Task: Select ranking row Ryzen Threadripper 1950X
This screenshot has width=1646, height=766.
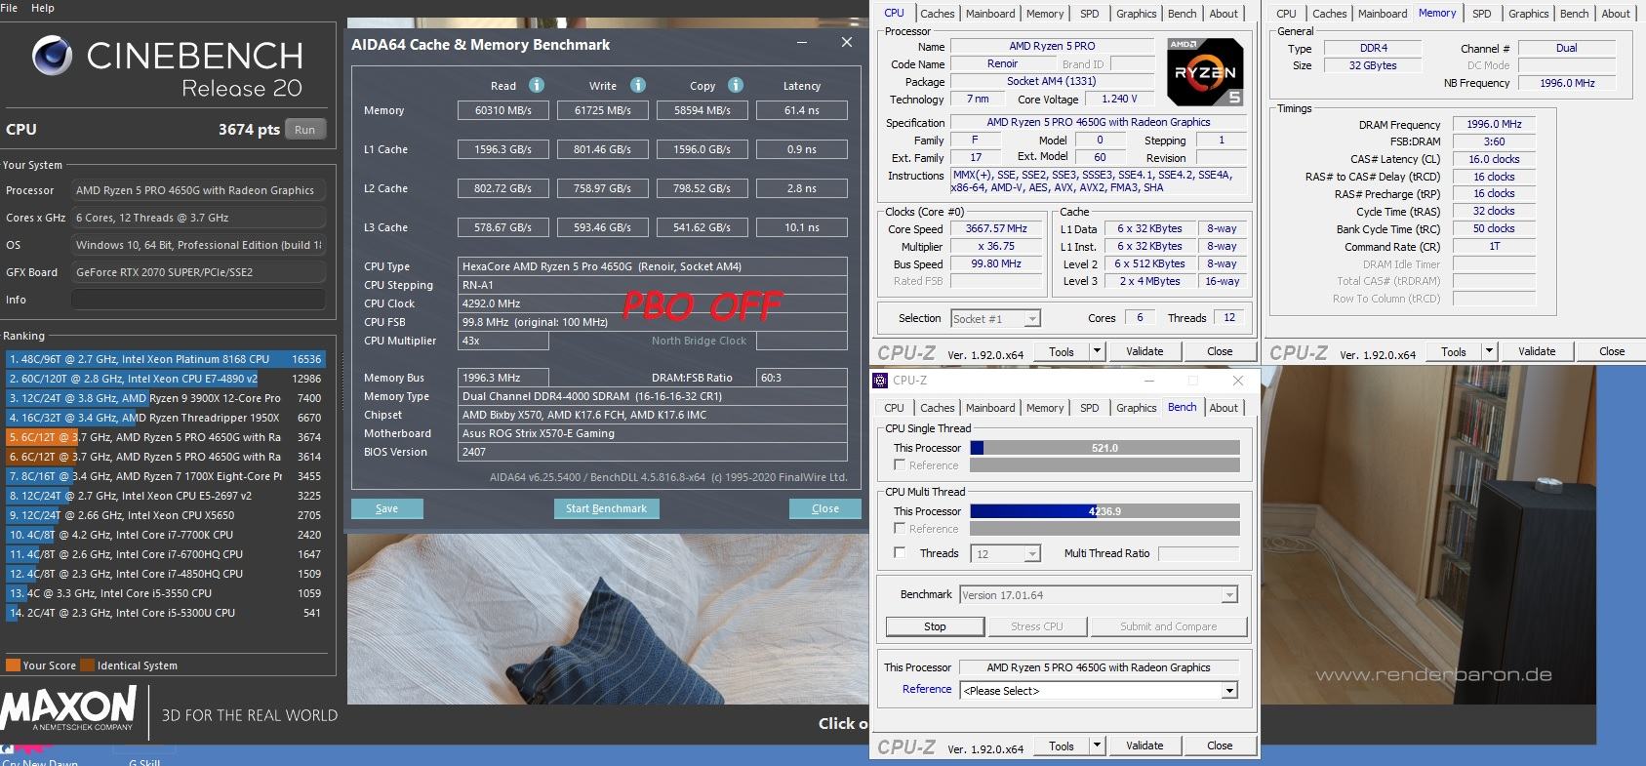Action: click(165, 418)
